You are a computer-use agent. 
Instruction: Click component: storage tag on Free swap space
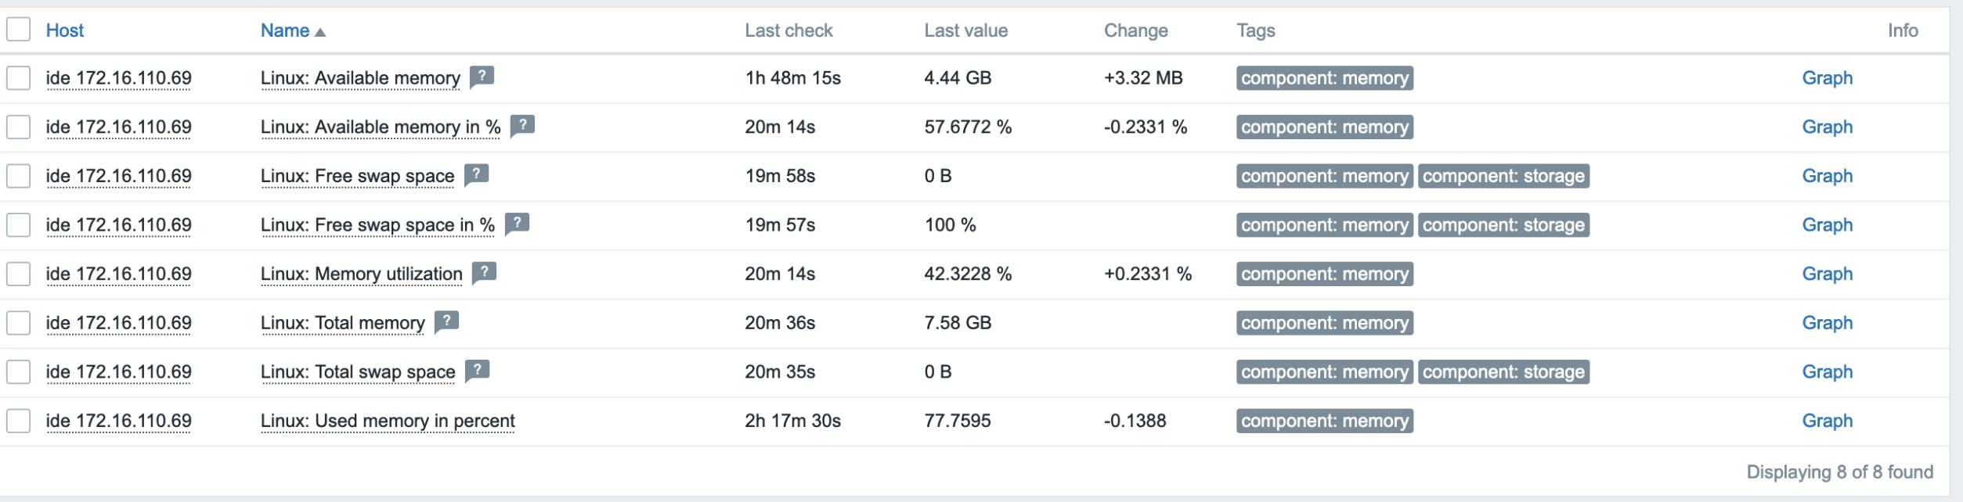[1503, 176]
